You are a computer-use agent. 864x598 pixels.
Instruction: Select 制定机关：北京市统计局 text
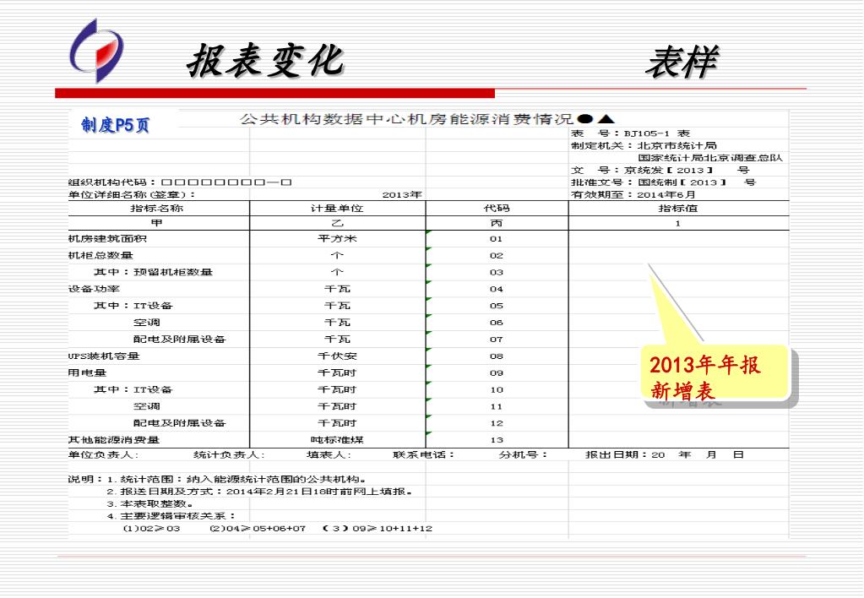click(x=644, y=145)
